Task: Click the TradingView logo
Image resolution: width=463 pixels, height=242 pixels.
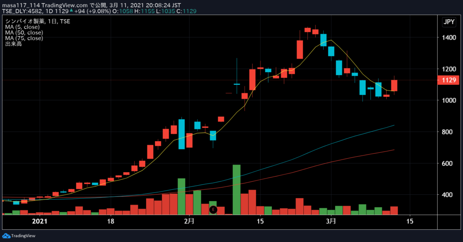Action: click(x=19, y=236)
